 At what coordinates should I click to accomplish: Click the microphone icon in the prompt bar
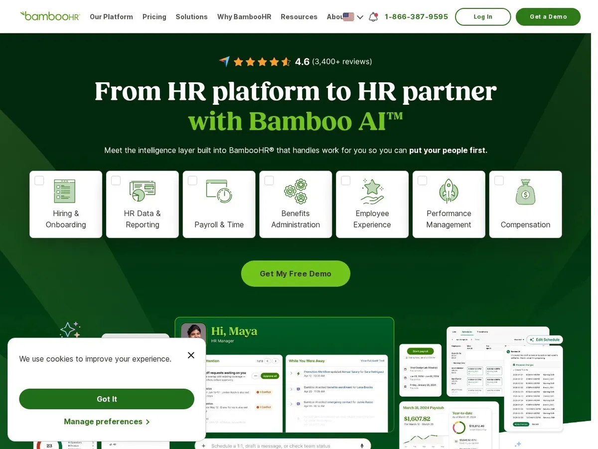[362, 446]
